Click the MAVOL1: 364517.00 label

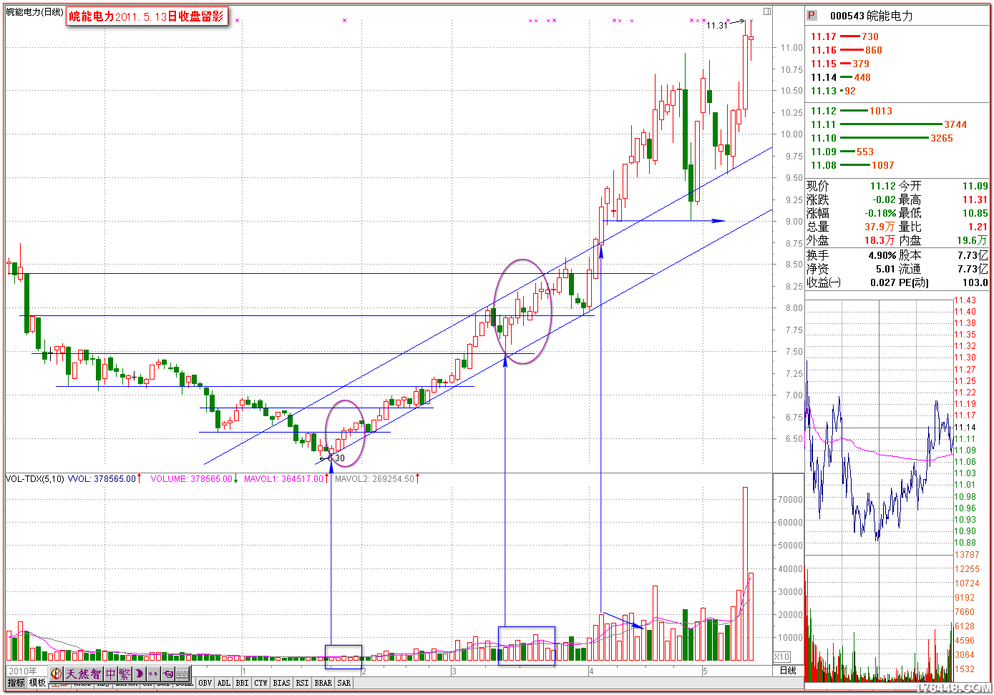pos(286,478)
